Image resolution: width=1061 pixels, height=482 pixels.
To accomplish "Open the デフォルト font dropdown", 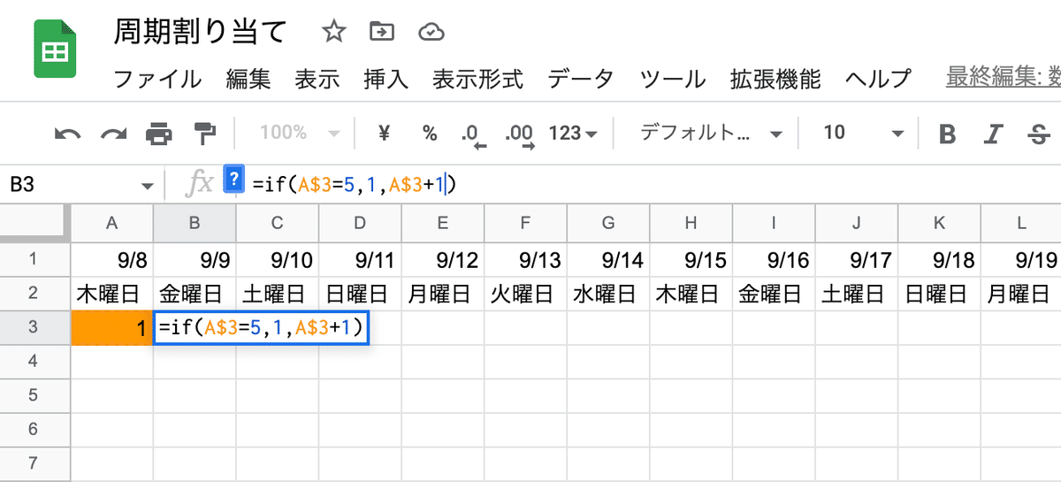I will (712, 134).
